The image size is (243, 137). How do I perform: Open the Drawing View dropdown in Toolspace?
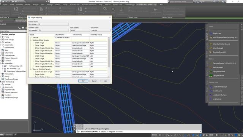(13, 31)
